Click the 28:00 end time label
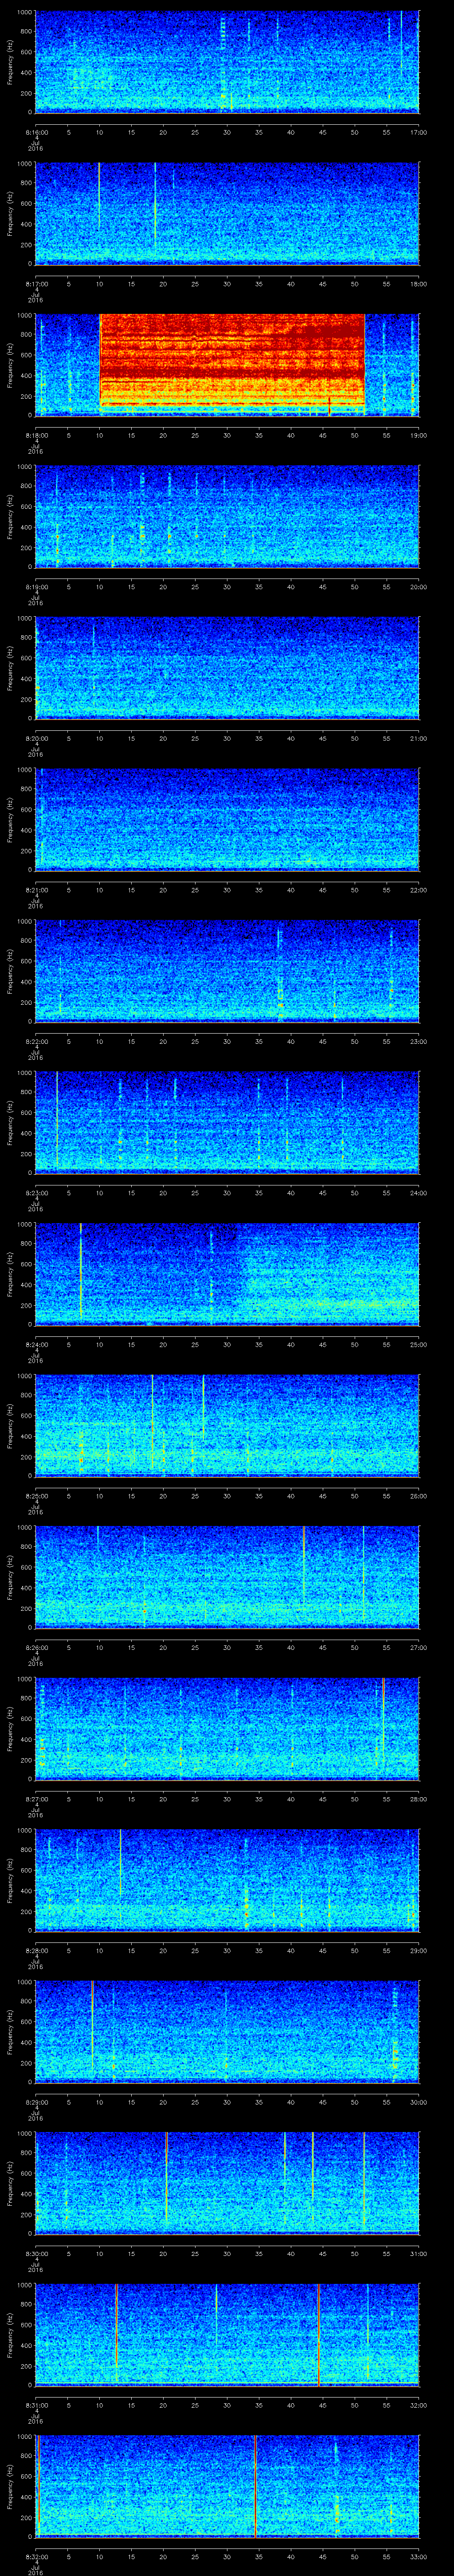 point(418,1799)
